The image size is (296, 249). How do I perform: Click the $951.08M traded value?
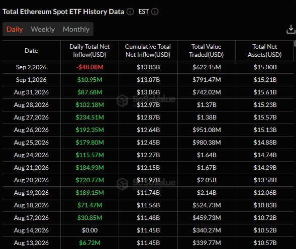[207, 130]
